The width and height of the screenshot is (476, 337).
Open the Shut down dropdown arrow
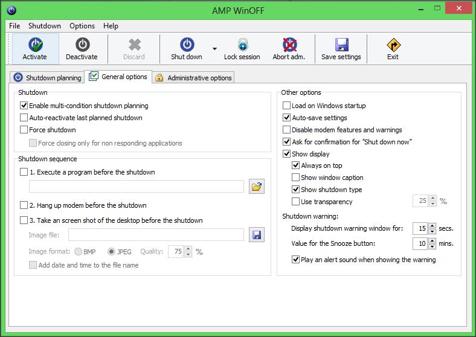click(x=214, y=49)
